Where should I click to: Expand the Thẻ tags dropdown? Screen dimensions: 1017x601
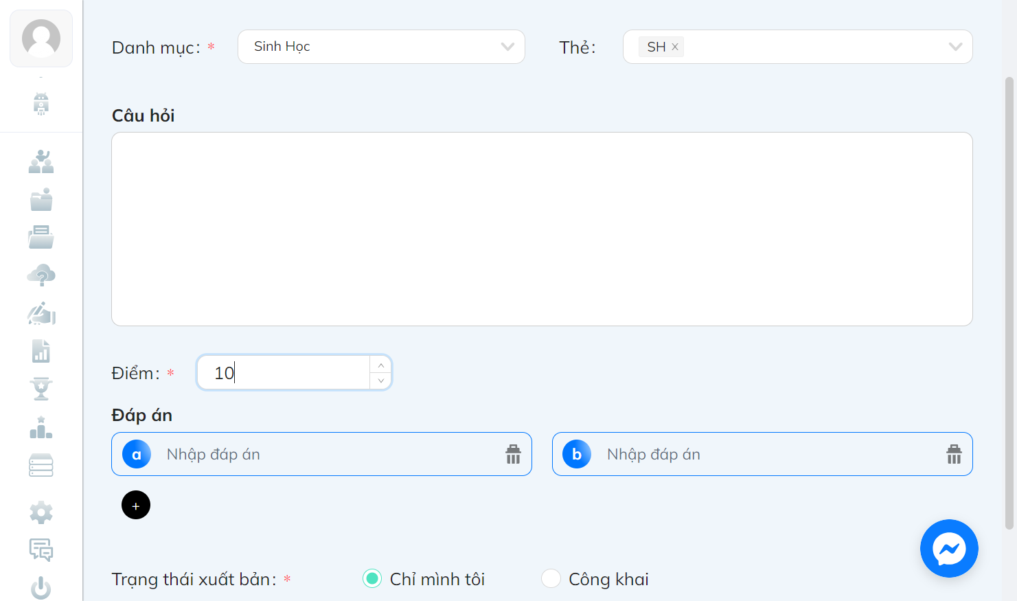(x=797, y=47)
